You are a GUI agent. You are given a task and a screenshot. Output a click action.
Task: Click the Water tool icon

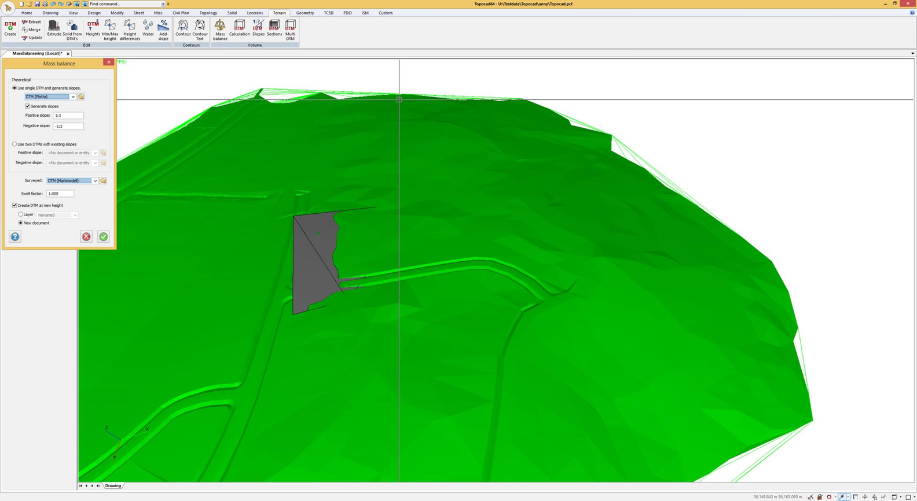click(148, 28)
